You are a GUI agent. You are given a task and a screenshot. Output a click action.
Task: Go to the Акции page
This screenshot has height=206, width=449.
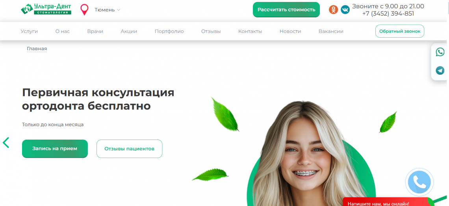coord(129,31)
